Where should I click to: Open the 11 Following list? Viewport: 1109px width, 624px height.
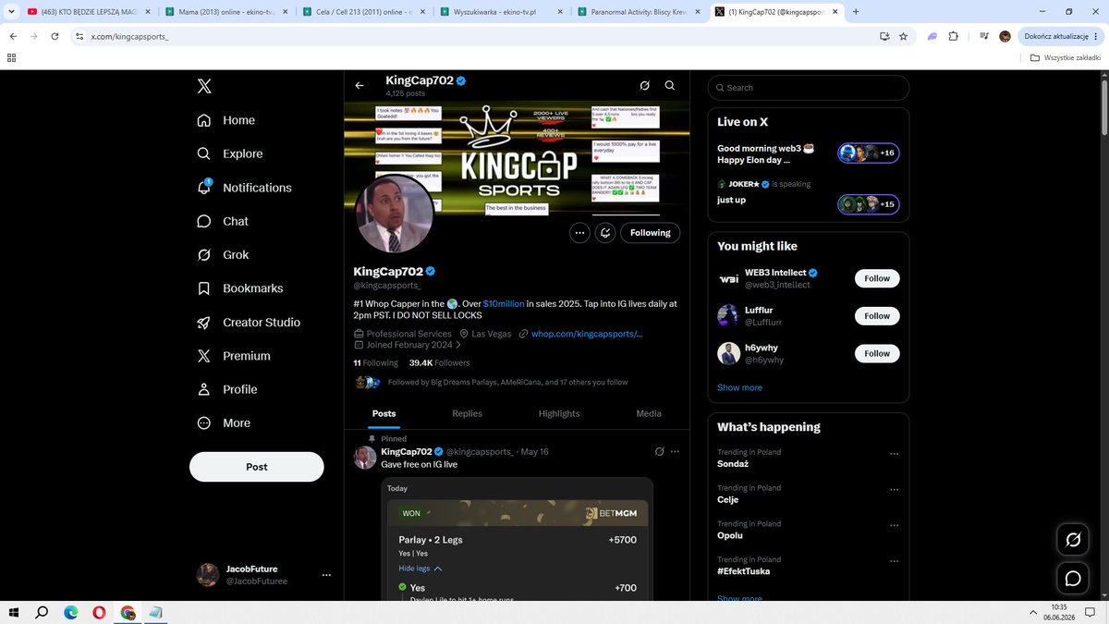point(376,363)
